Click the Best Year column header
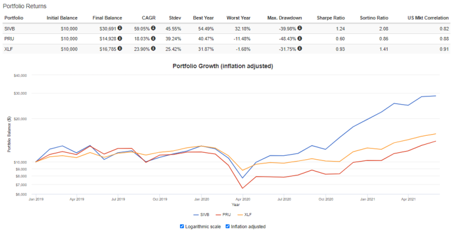 coord(203,18)
